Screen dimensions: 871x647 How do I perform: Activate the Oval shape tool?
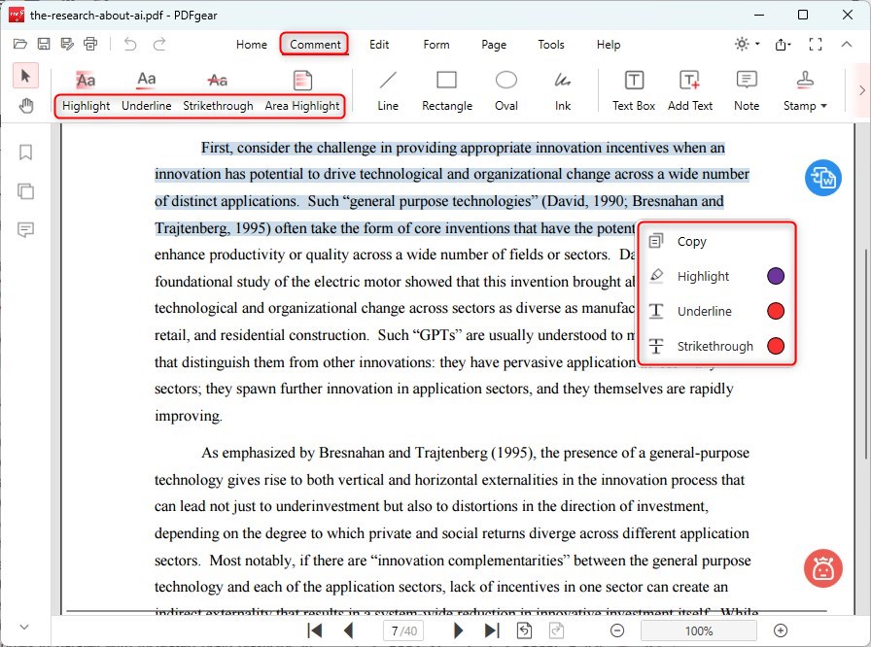(505, 87)
